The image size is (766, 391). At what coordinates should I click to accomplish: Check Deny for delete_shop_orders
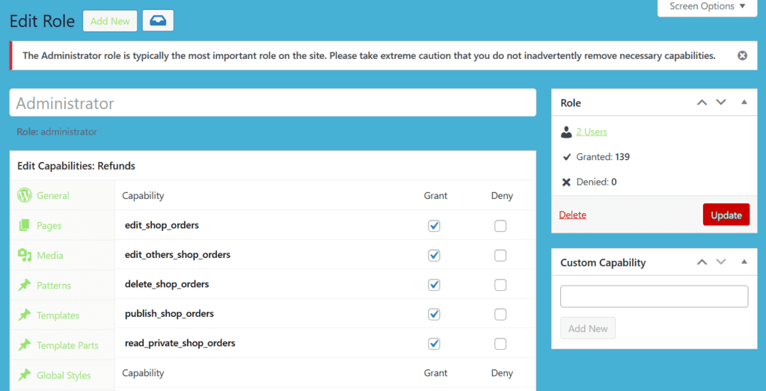click(500, 285)
